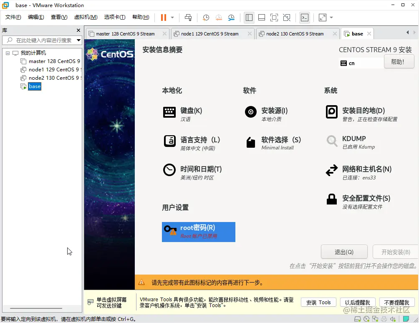Screen dimensions: 419x323
Task: Toggle the thumbnail bar view icon
Action: (262, 18)
